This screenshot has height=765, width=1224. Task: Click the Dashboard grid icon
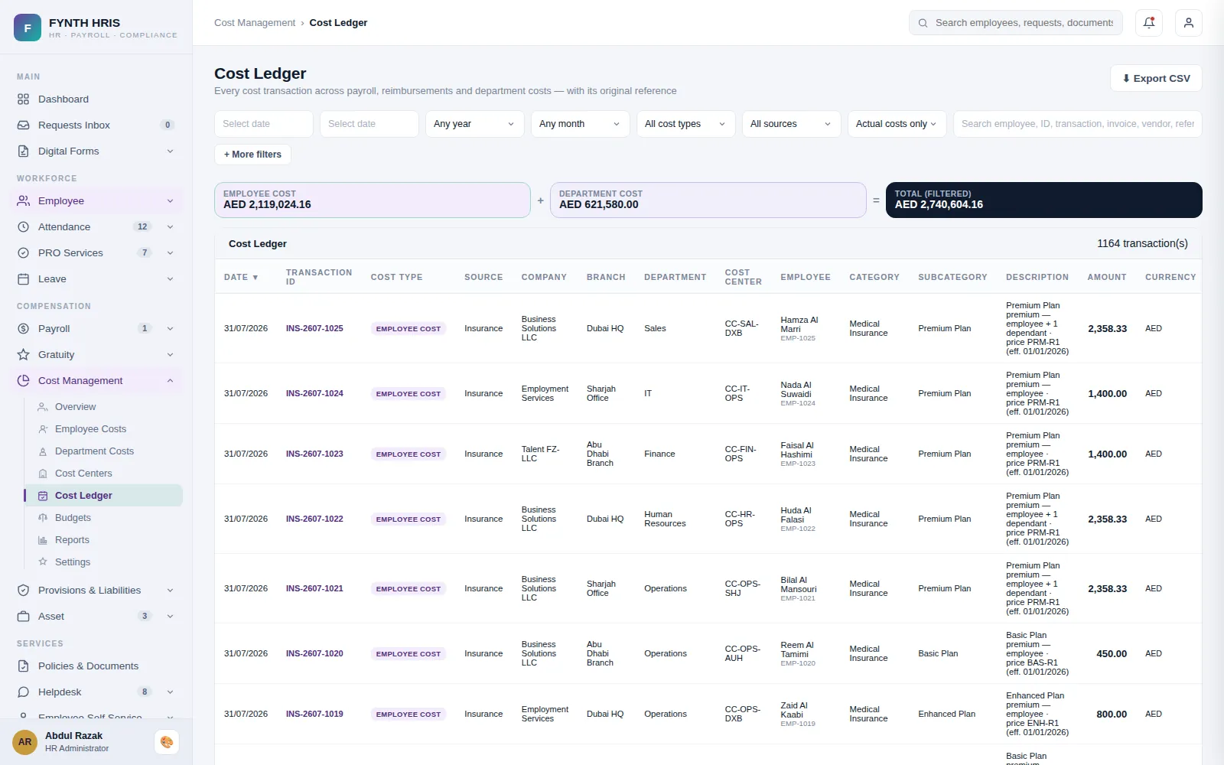pyautogui.click(x=24, y=99)
